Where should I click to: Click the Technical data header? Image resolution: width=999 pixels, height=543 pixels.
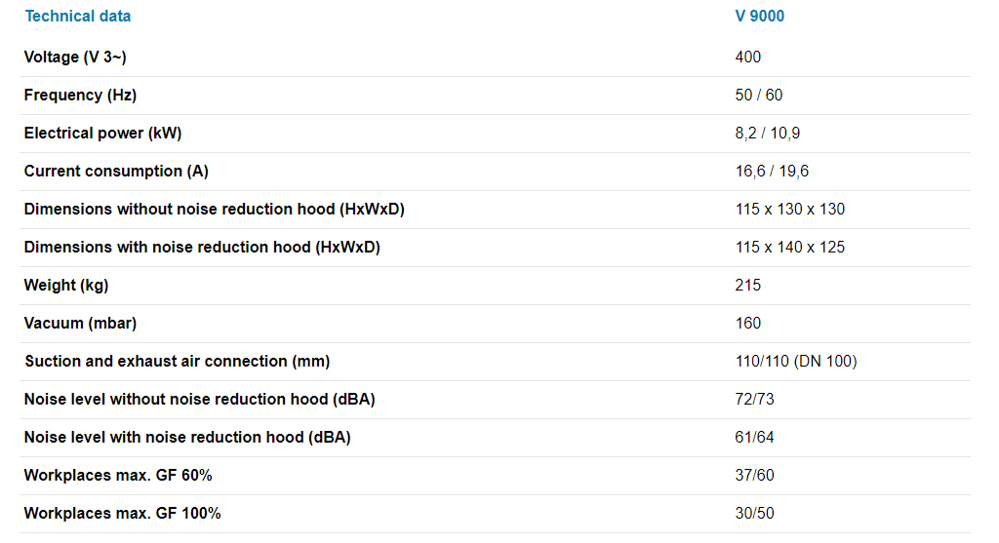coord(78,16)
